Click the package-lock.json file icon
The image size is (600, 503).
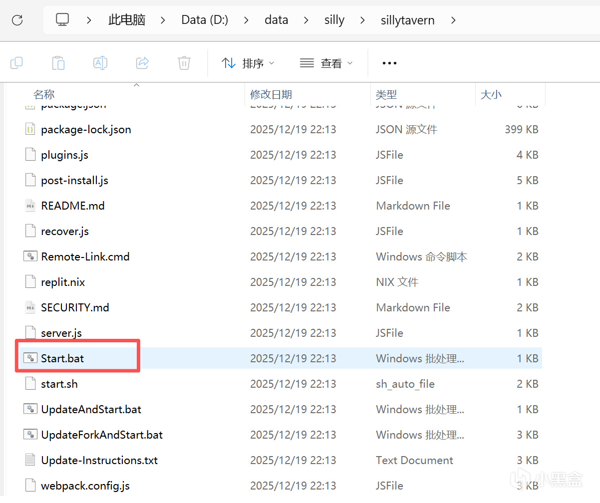click(x=30, y=129)
